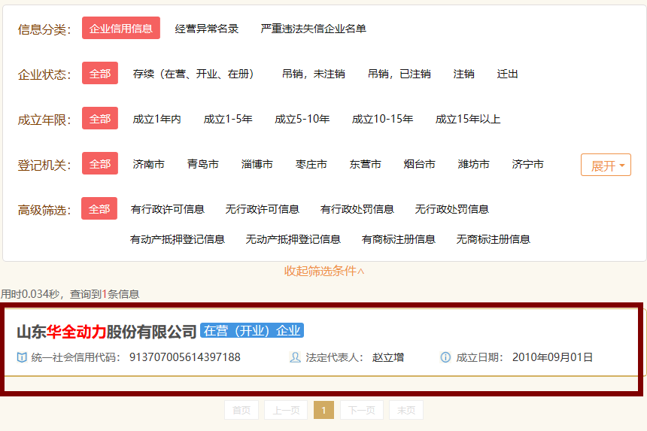Go to 首页 pagination button
Image resolution: width=647 pixels, height=431 pixels.
pyautogui.click(x=241, y=410)
